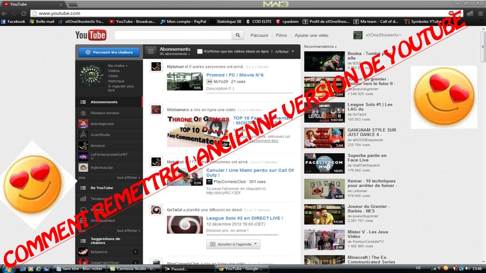Viewport: 486px width, 273px height.
Task: Click the Windows Start orb
Action: click(x=8, y=268)
